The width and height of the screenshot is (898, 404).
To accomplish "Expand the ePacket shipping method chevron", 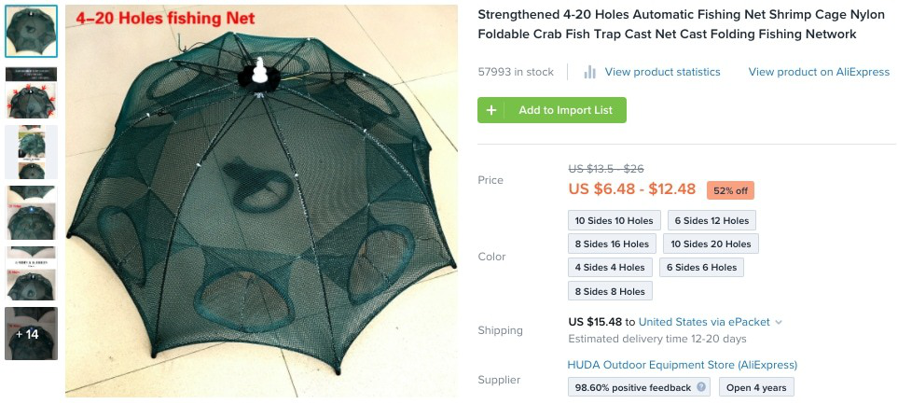I will coord(779,323).
